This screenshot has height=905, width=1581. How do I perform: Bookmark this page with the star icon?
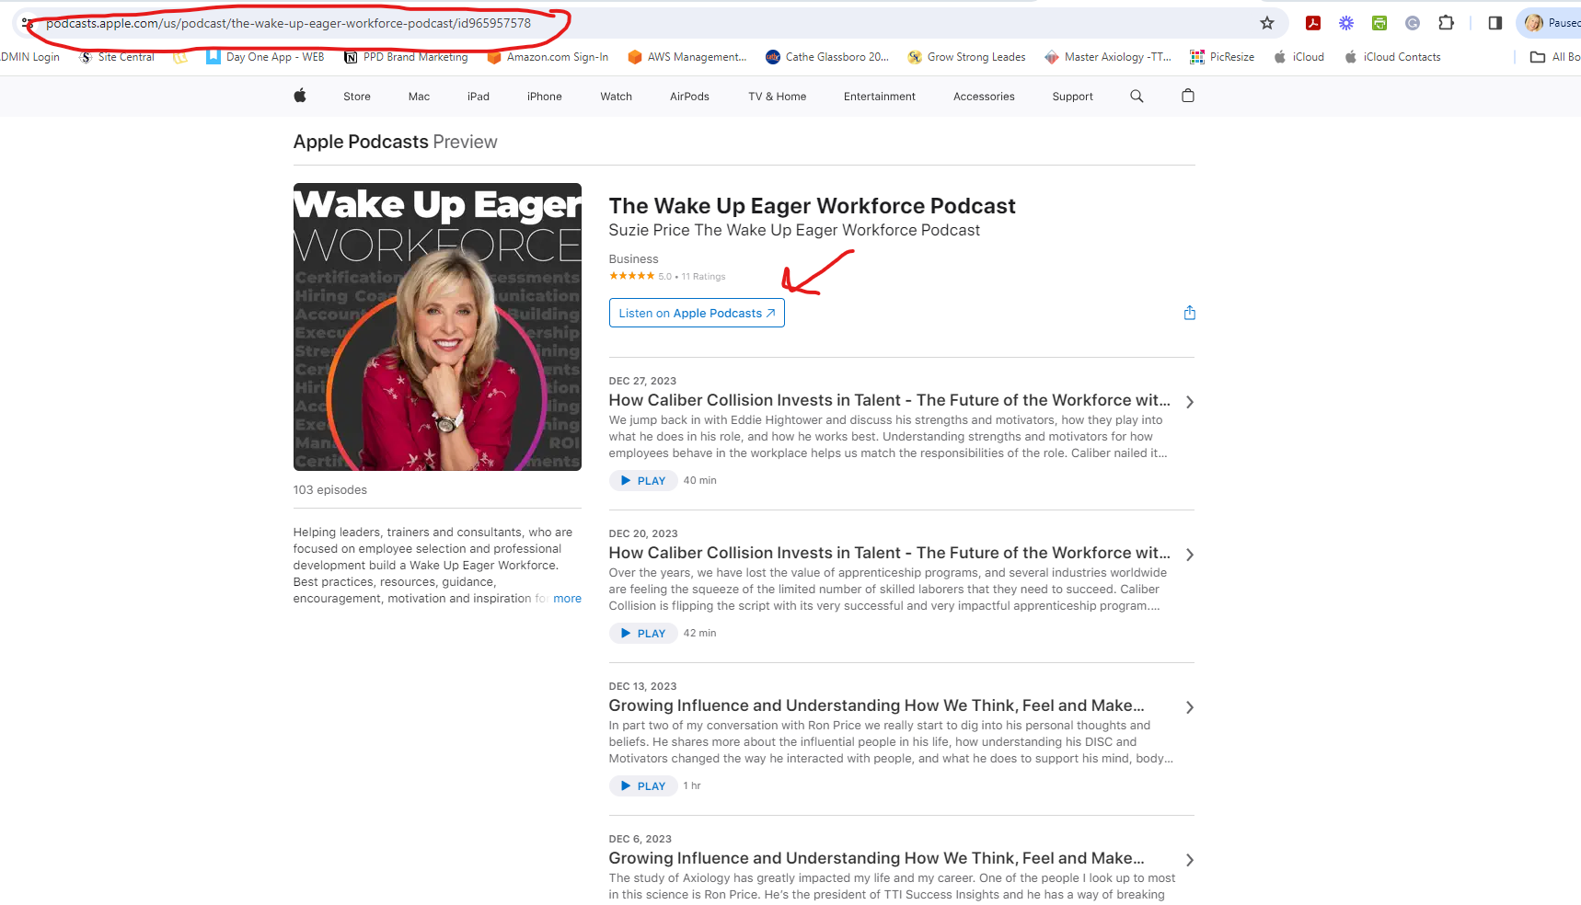tap(1267, 23)
